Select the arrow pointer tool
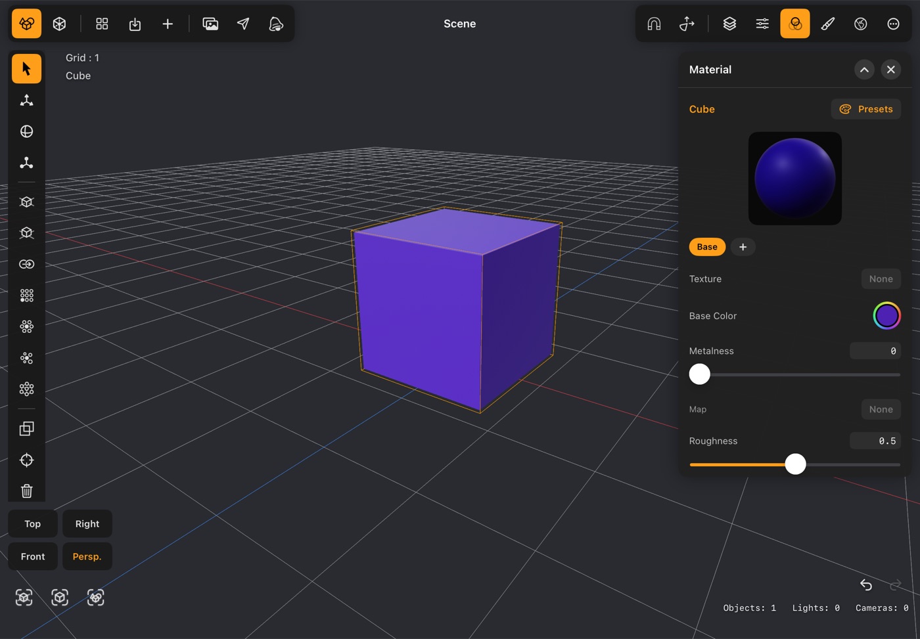This screenshot has width=920, height=639. [26, 68]
